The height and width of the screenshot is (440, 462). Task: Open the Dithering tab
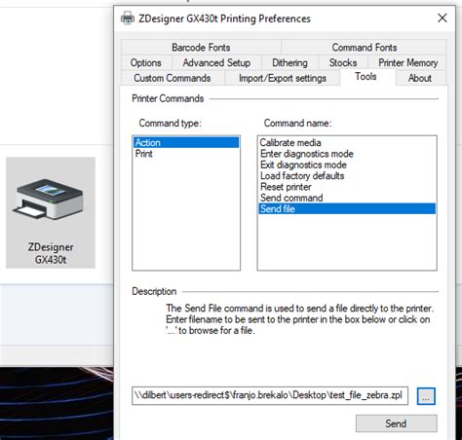point(289,62)
